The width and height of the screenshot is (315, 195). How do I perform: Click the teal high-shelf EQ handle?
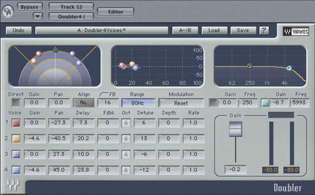click(x=289, y=68)
